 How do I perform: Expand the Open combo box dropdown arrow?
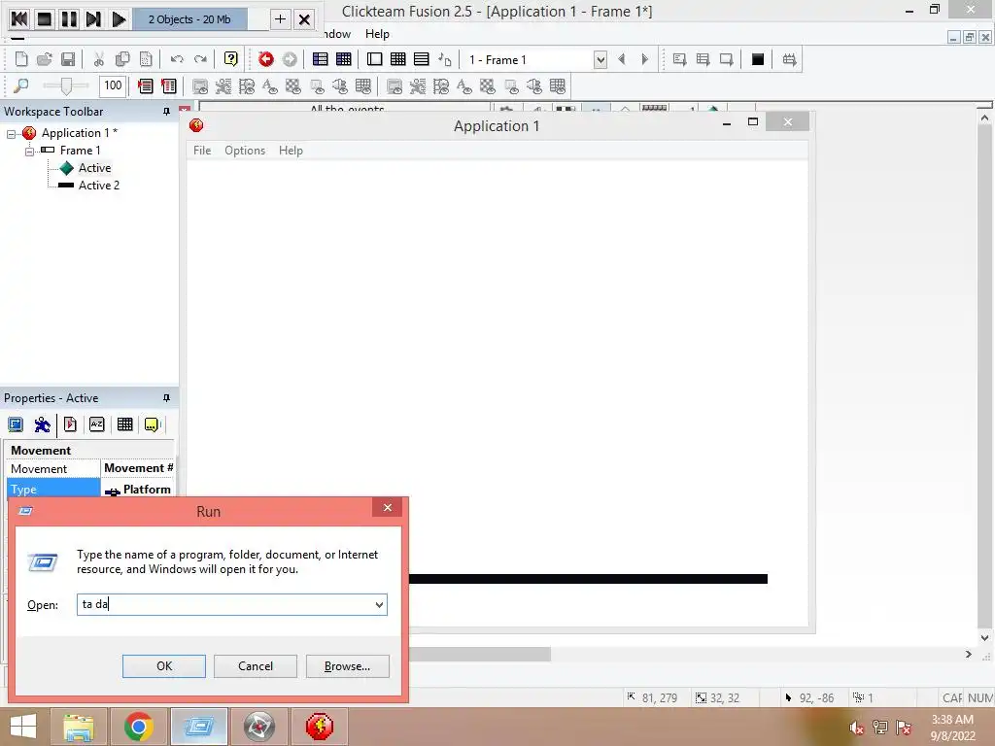coord(379,604)
